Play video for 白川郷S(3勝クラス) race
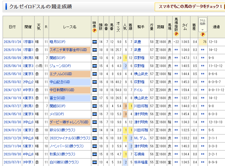This screenshot has height=166, width=225. click(x=94, y=162)
